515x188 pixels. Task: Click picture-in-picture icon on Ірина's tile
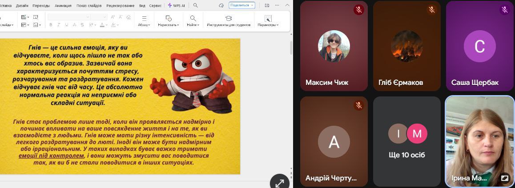click(504, 178)
